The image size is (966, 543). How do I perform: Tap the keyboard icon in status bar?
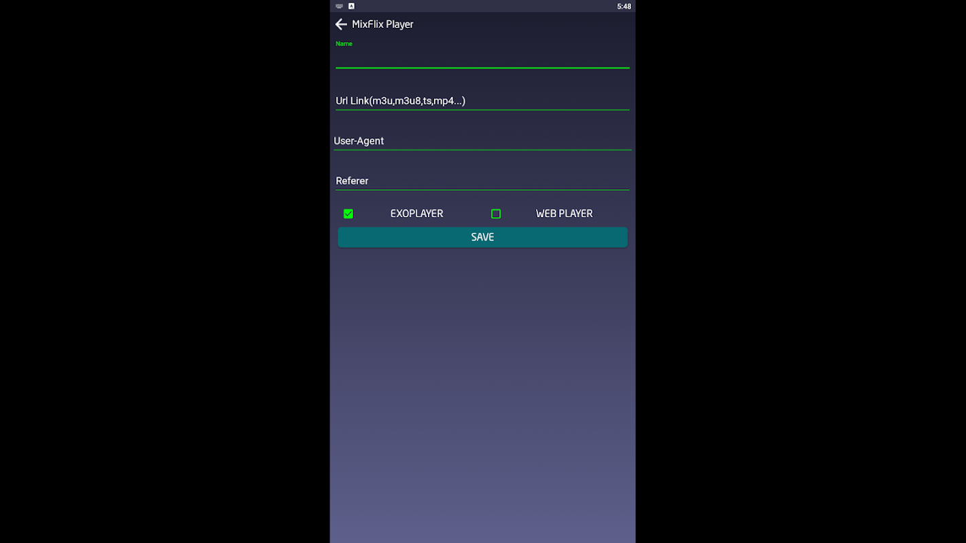tap(339, 6)
